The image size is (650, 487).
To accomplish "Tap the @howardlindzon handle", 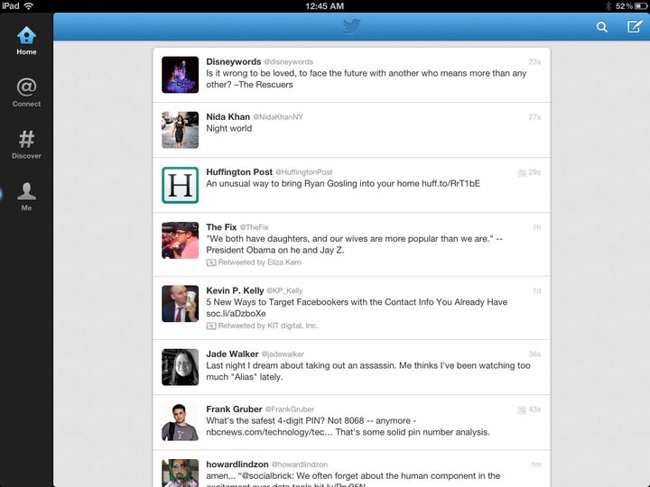I will (x=300, y=464).
